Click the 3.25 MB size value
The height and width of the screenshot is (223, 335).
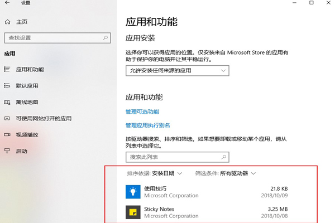[277, 209]
